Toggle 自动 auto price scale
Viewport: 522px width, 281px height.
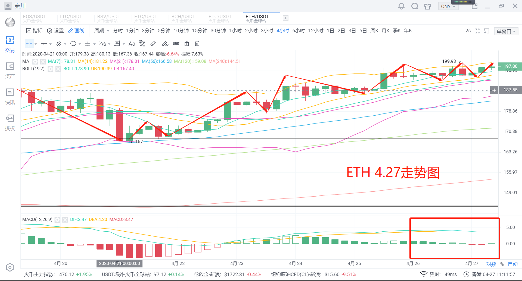tap(513, 264)
